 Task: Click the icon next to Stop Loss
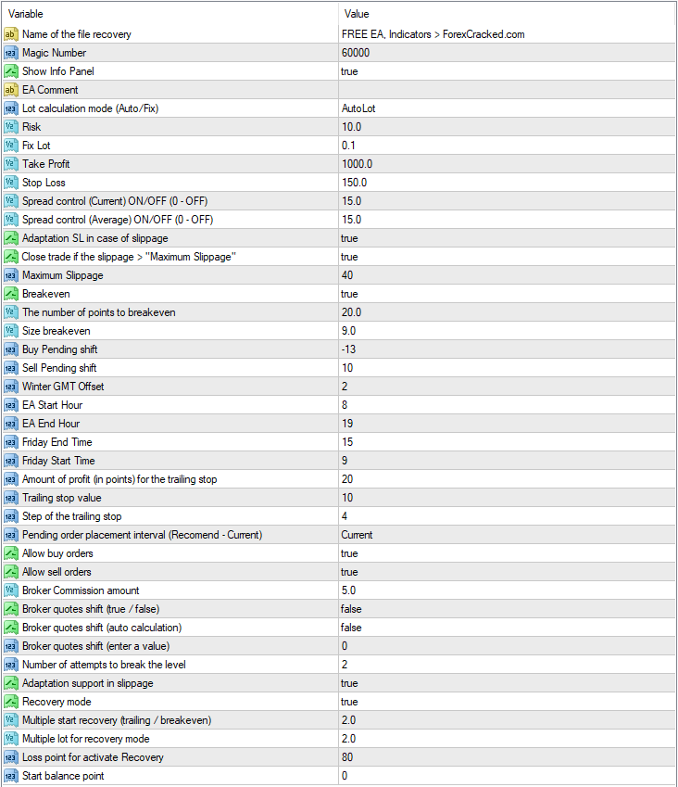tap(11, 183)
